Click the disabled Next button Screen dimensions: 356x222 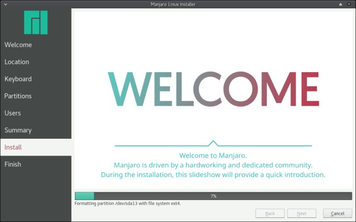point(302,214)
